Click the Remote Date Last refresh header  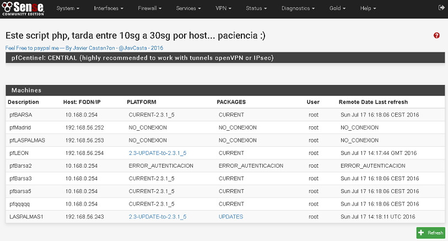point(373,102)
